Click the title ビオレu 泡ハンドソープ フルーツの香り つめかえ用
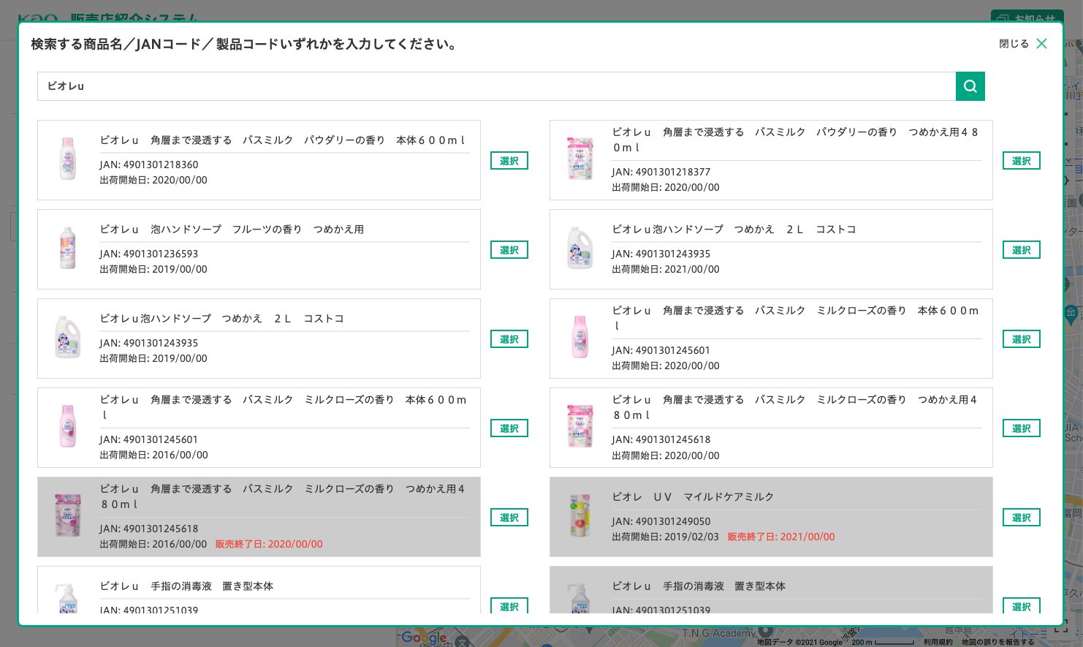 (x=232, y=230)
